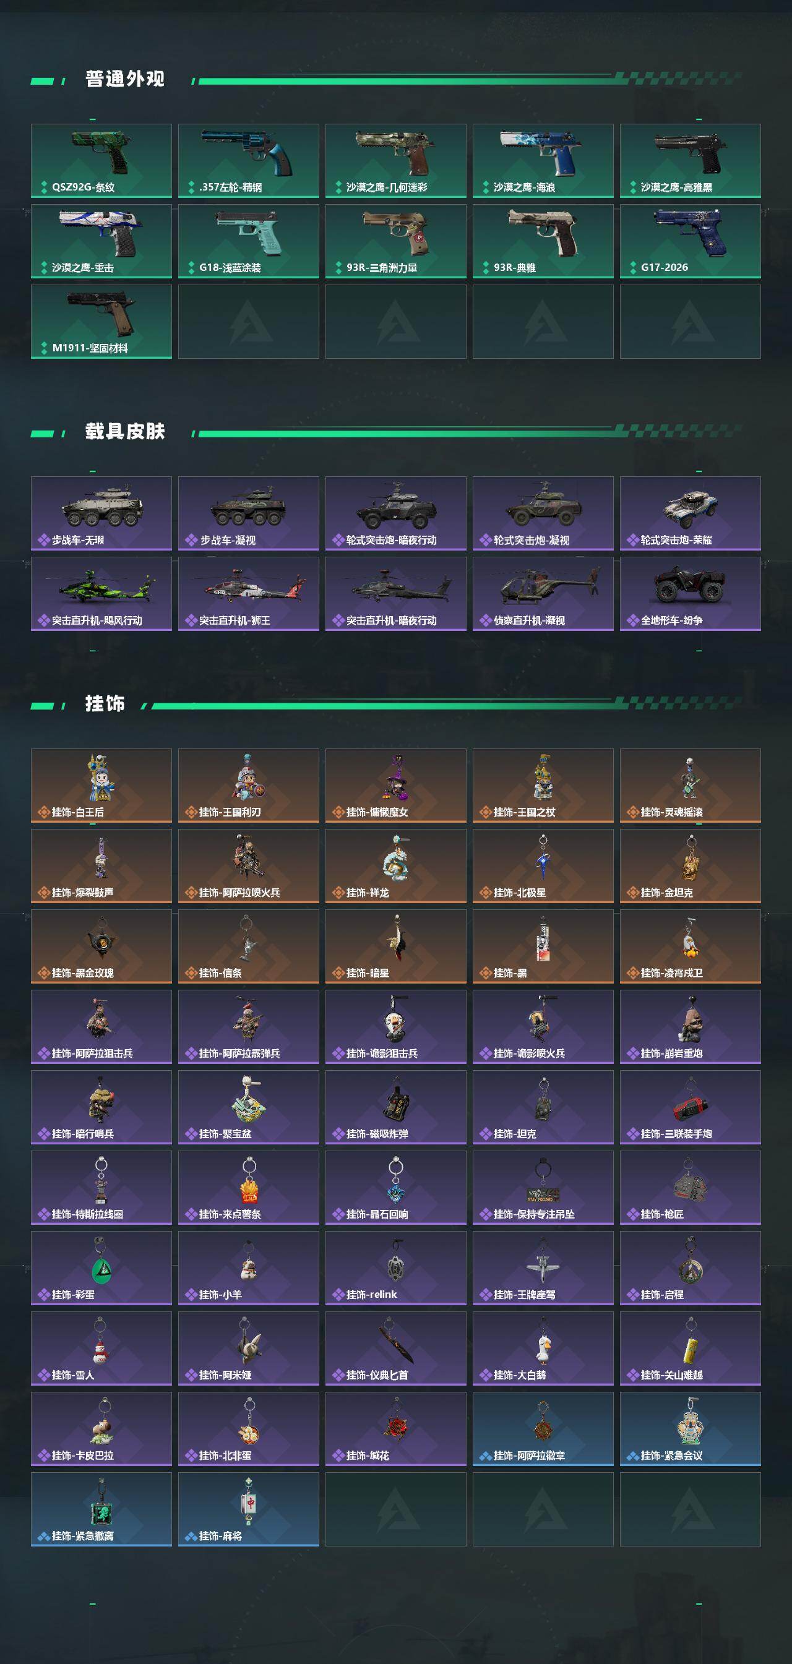The height and width of the screenshot is (1664, 792).
Task: Select the green 挂饰-彩蛋 charm
Action: click(101, 1268)
